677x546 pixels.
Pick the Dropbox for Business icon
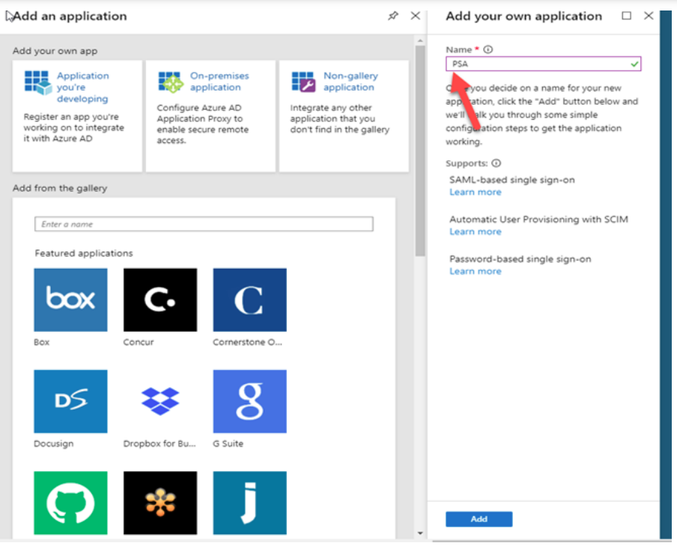[x=160, y=401]
